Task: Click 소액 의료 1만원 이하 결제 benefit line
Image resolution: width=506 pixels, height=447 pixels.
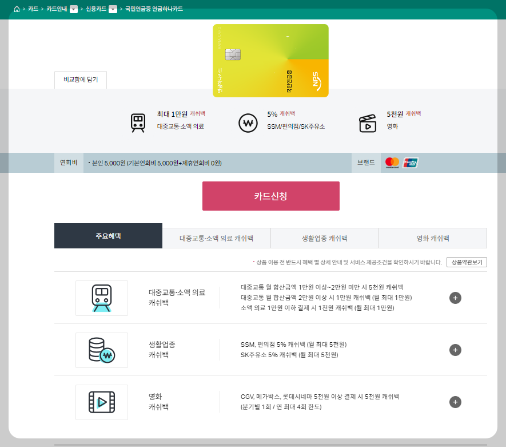Action: 317,308
